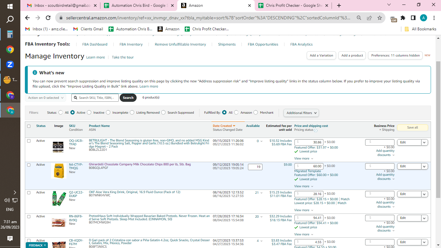Screen dimensions: 441x248
Task: Select the PretzelHaus pretzels row checkbox
Action: (x=29, y=216)
